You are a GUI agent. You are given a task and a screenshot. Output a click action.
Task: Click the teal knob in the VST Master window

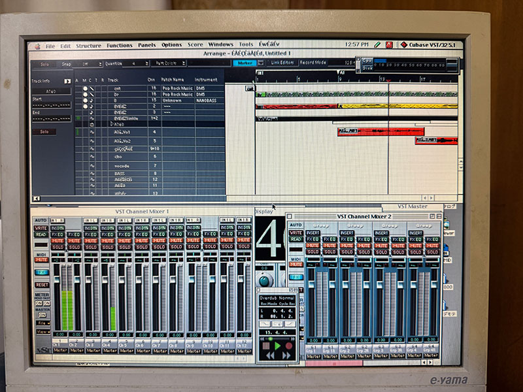(x=264, y=281)
